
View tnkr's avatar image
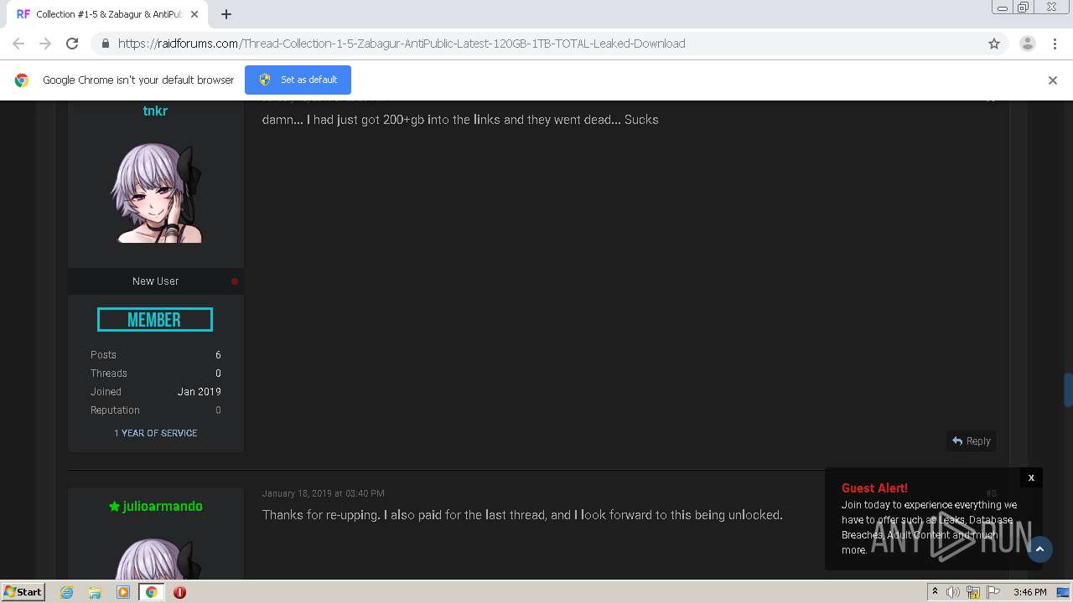pos(156,193)
